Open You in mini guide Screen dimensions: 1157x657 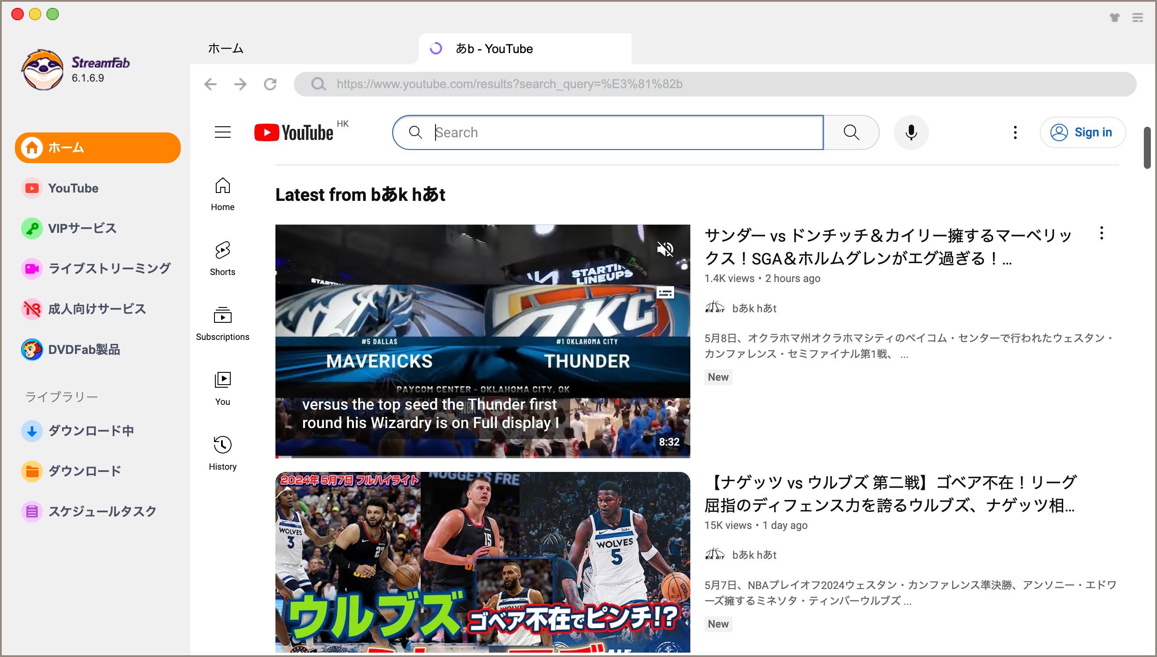tap(222, 389)
